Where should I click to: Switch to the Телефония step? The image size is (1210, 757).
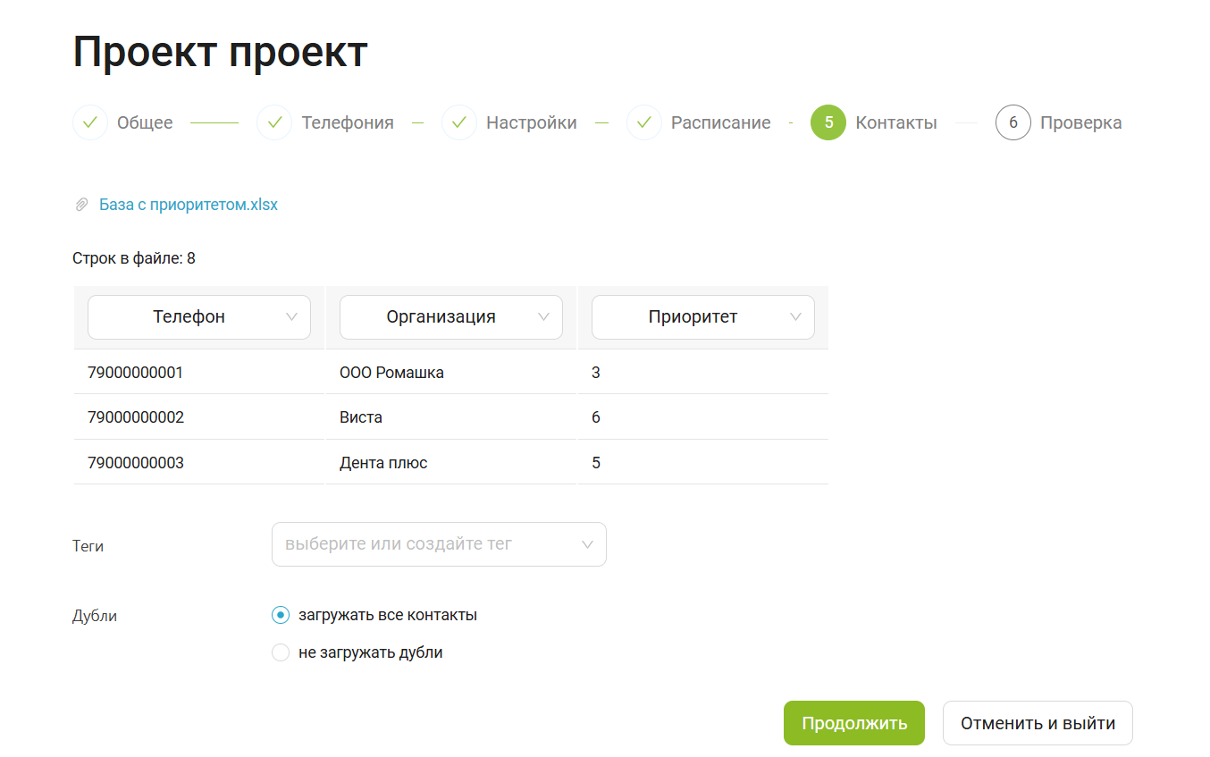(x=347, y=122)
